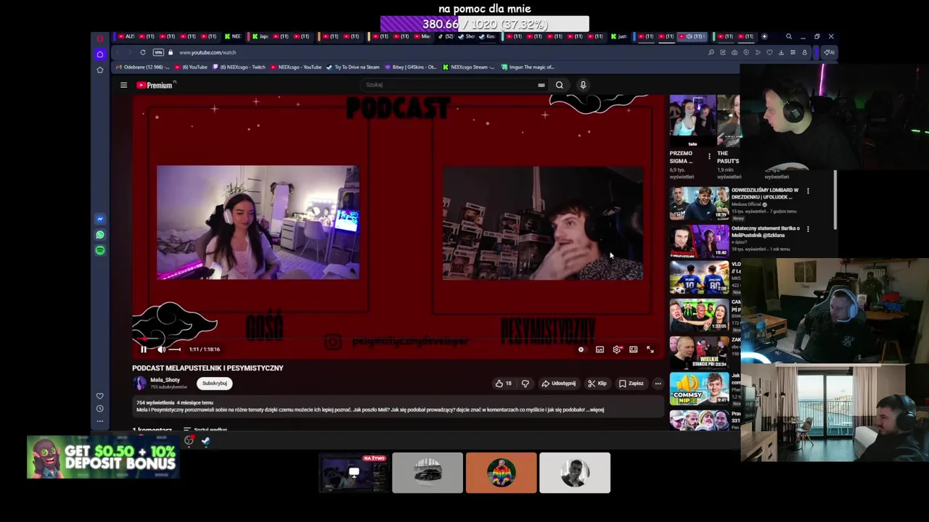This screenshot has height=522, width=929.
Task: Pause the YouTube video
Action: pyautogui.click(x=144, y=349)
